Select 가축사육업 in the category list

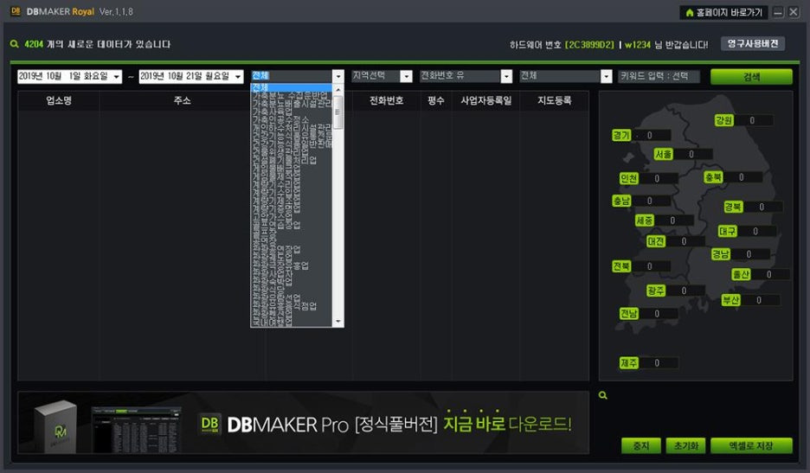tap(292, 112)
